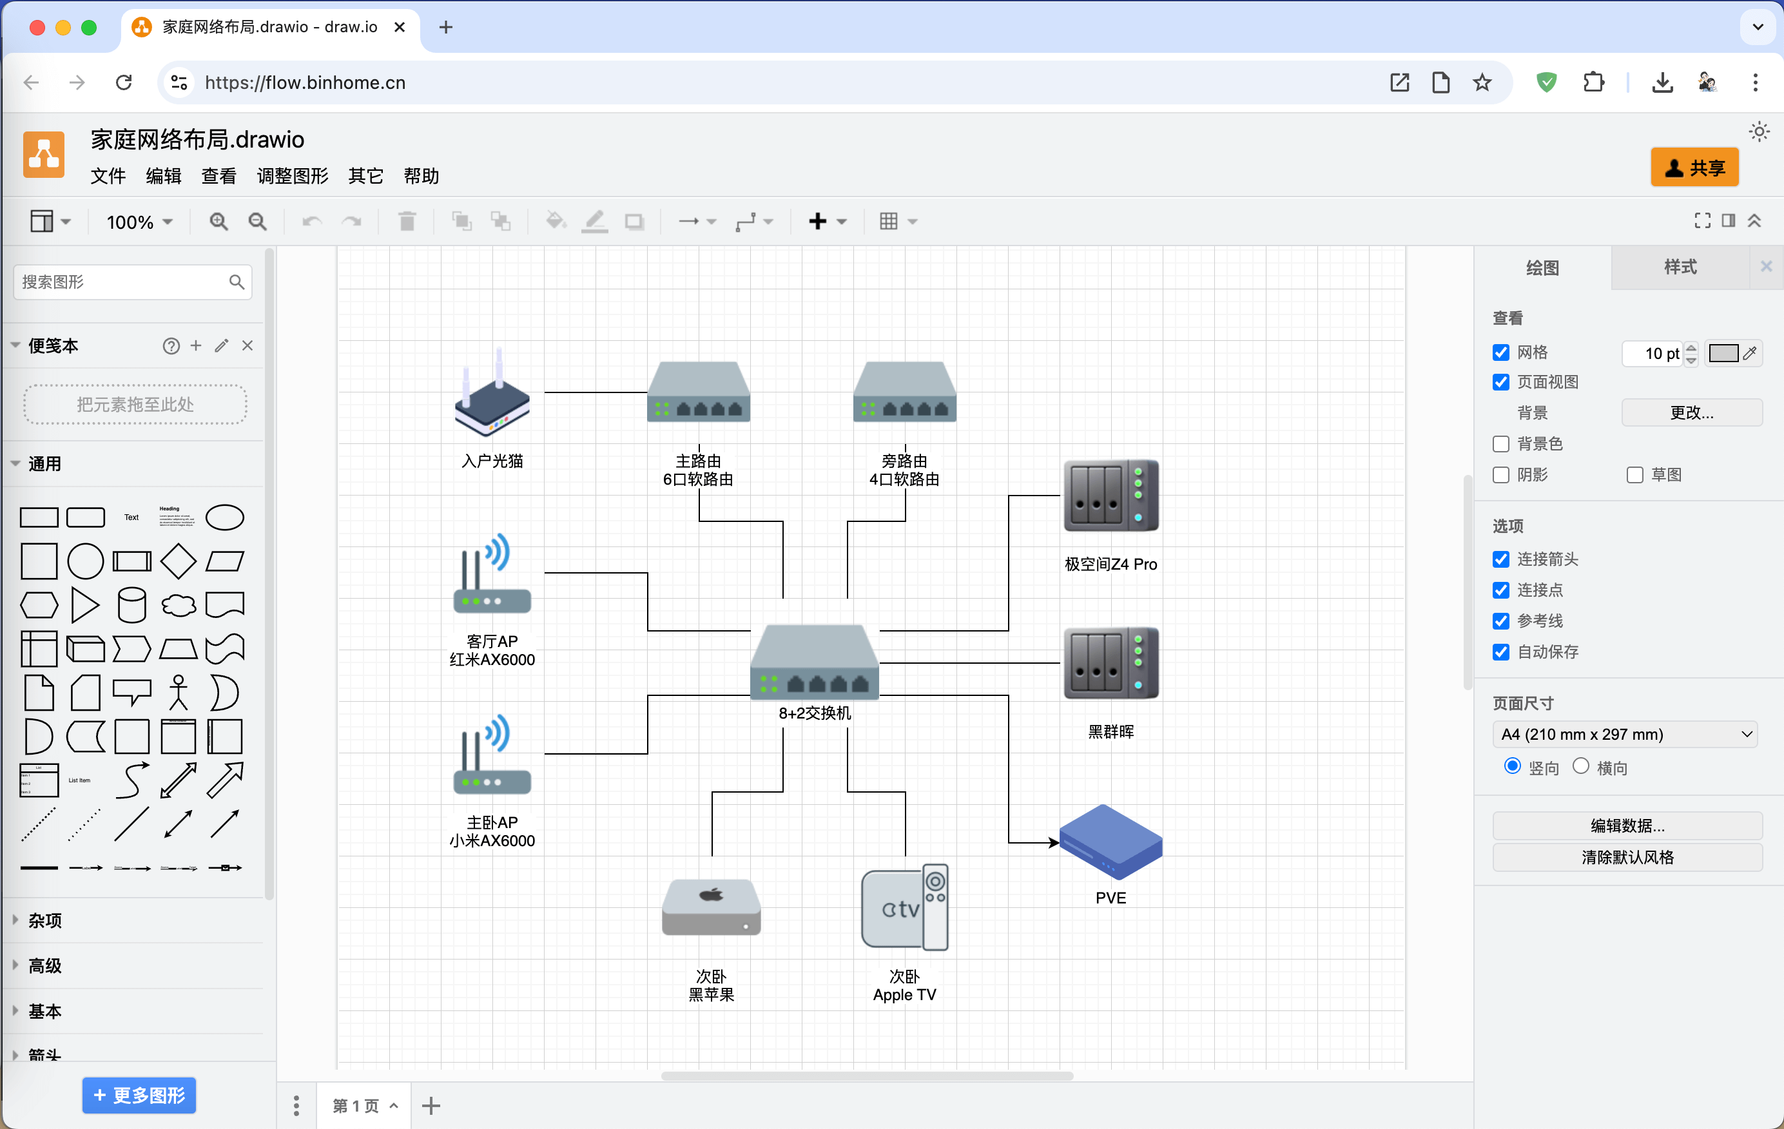The height and width of the screenshot is (1129, 1784).
Task: Toggle connection arrows (连接箭头) checkbox
Action: pos(1501,559)
